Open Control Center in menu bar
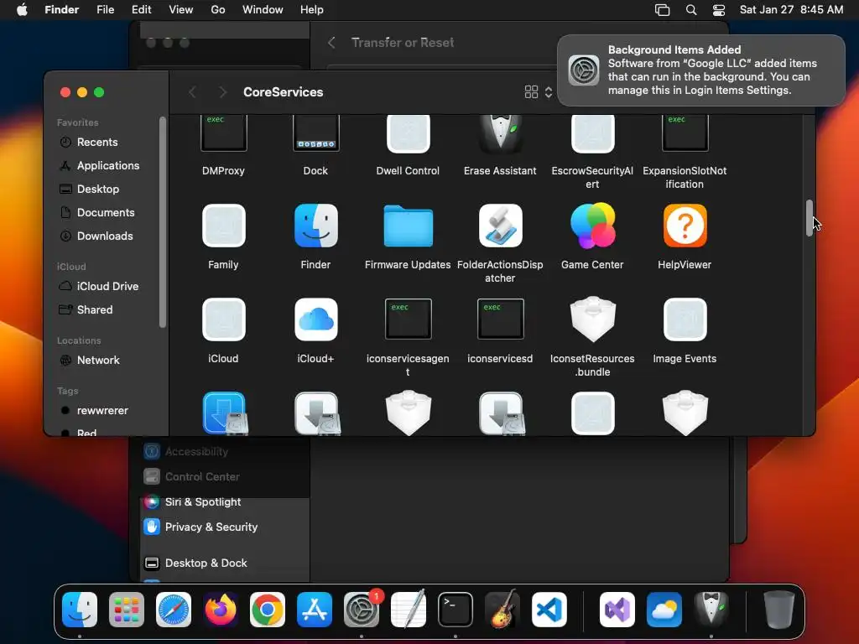Viewport: 859px width, 644px height. click(719, 10)
